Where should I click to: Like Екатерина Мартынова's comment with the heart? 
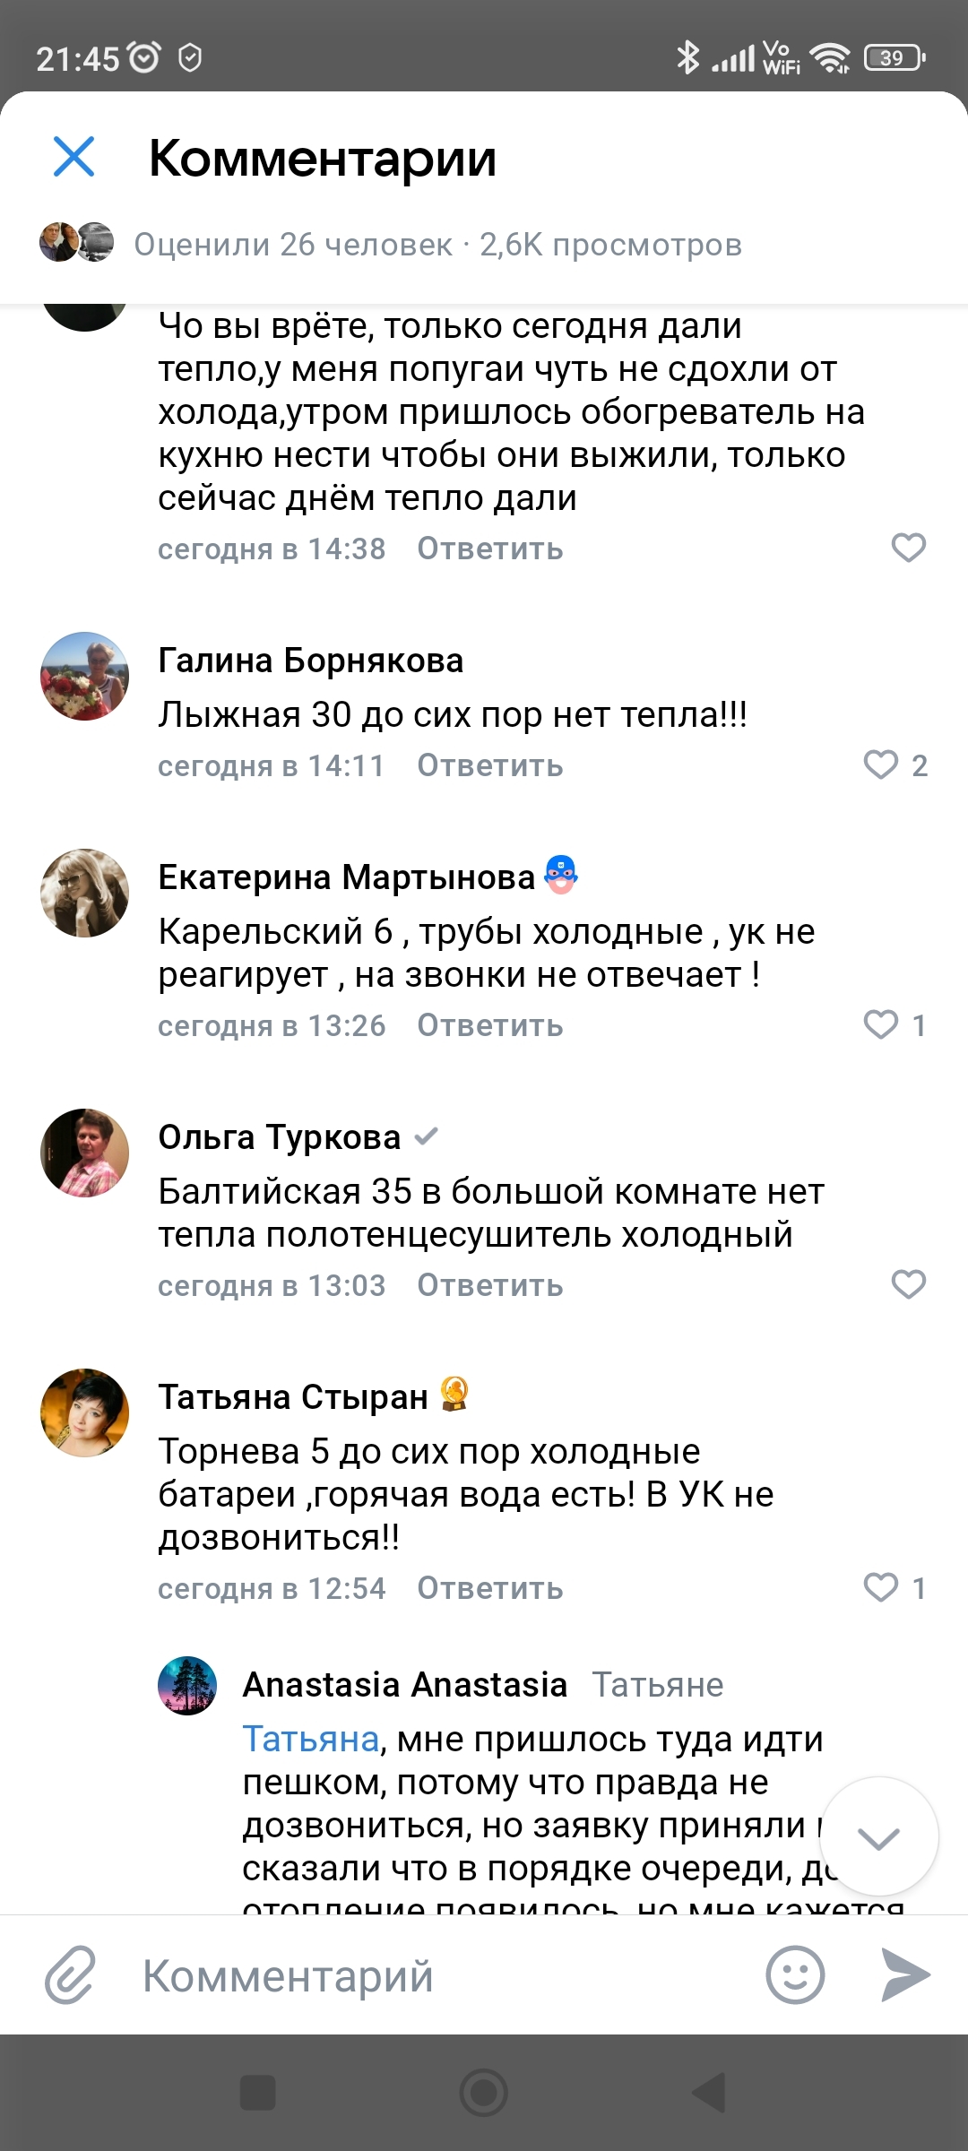(x=881, y=1024)
